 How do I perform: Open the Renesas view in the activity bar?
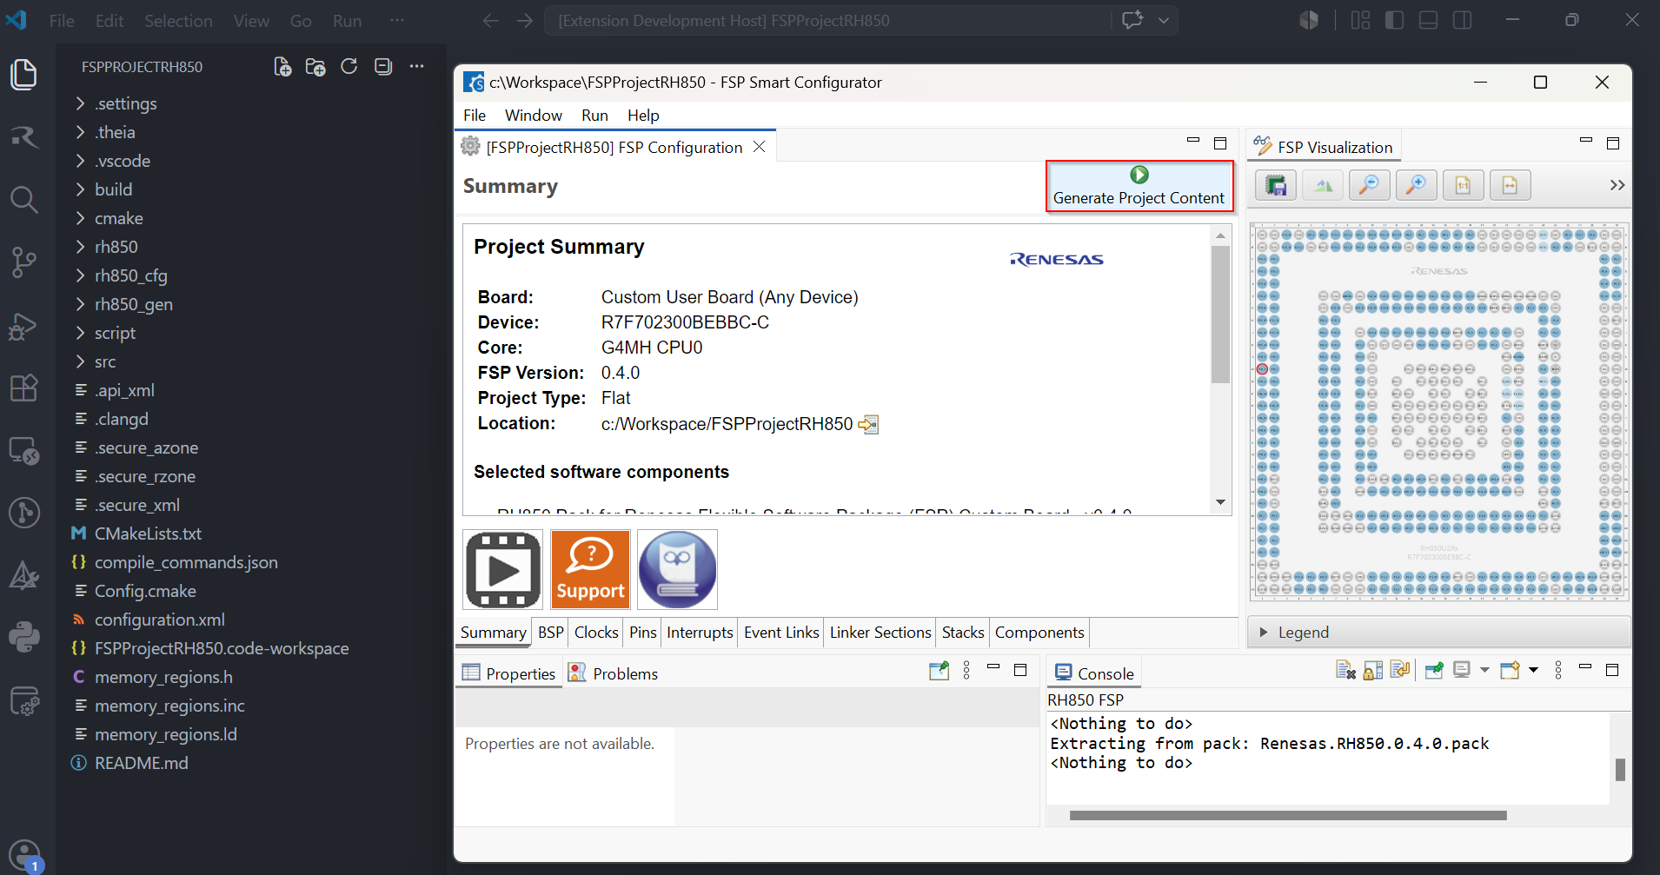coord(23,137)
